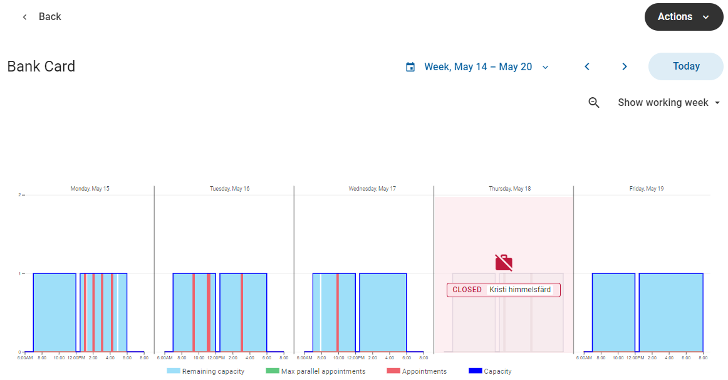Image resolution: width=728 pixels, height=380 pixels.
Task: Click Monday, May 15 day header
Action: 90,189
